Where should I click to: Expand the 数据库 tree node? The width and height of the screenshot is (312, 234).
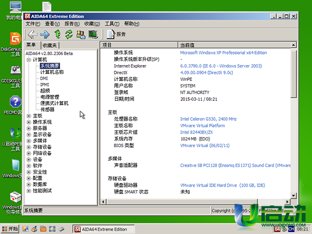click(29, 185)
